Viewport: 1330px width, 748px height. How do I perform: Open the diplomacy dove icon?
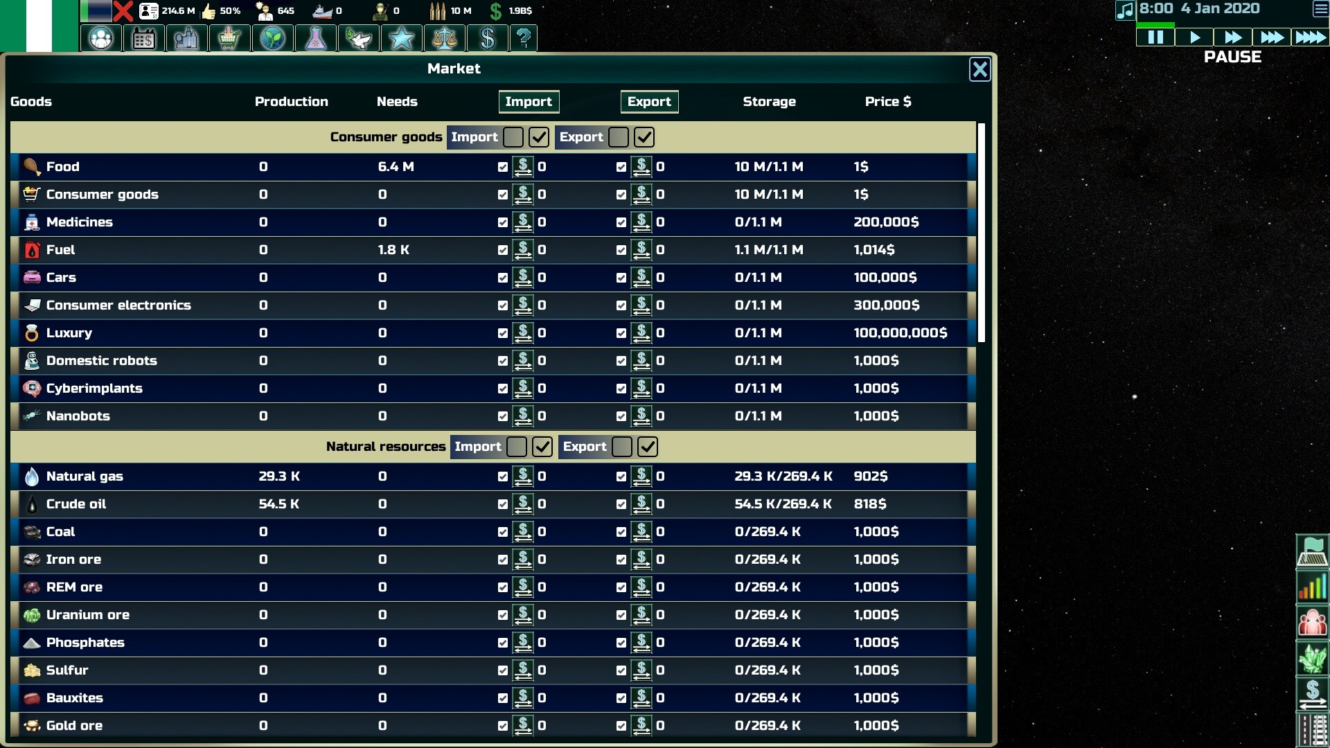[x=359, y=39]
